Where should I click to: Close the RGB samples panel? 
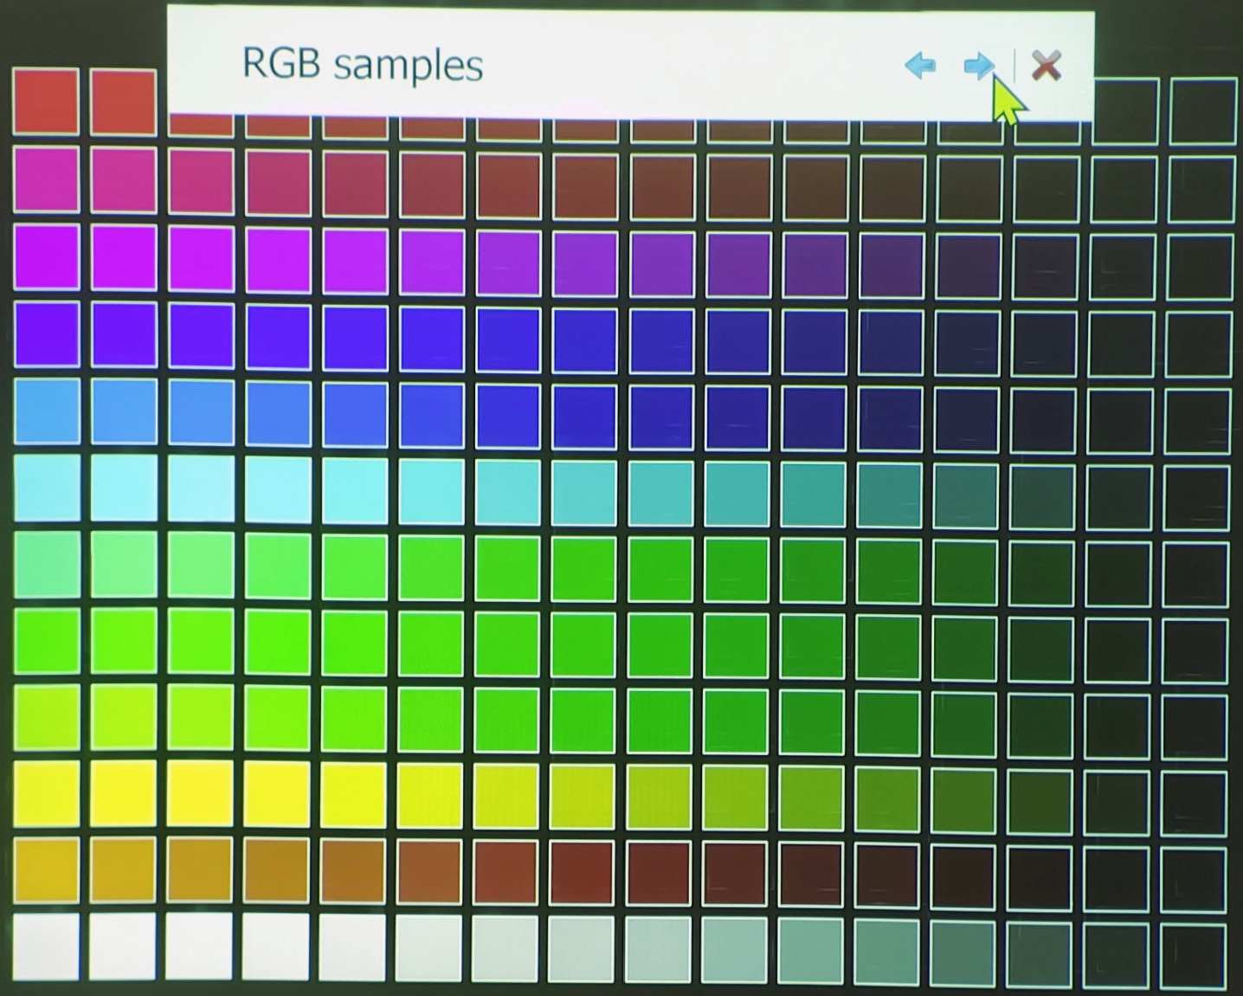[x=1047, y=65]
